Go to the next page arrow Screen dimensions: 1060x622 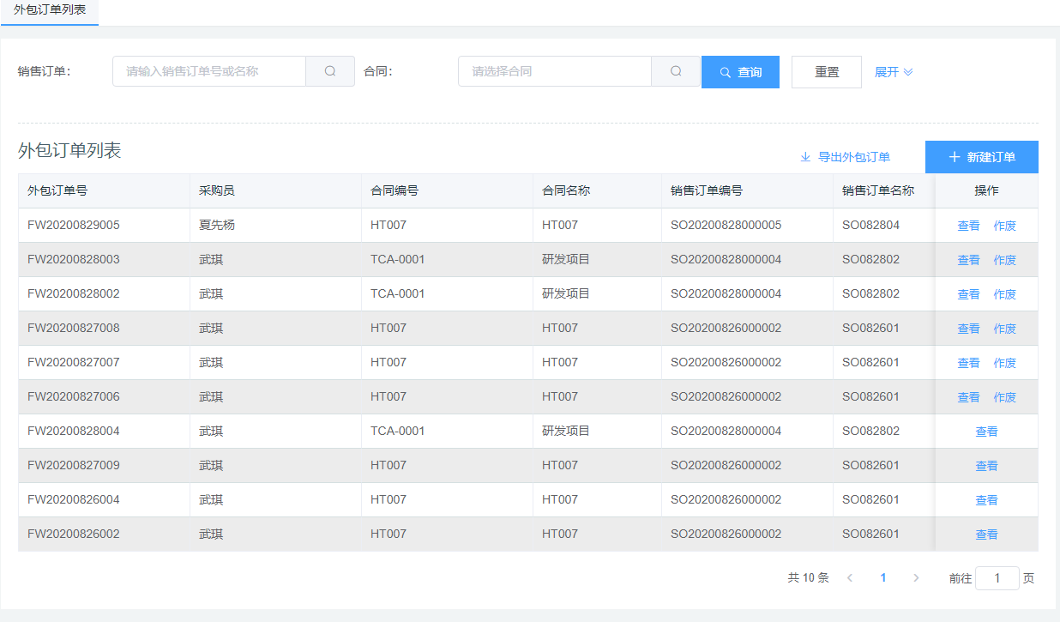(x=916, y=578)
